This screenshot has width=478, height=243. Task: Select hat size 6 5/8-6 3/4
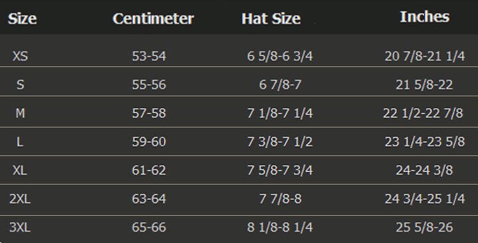click(280, 56)
